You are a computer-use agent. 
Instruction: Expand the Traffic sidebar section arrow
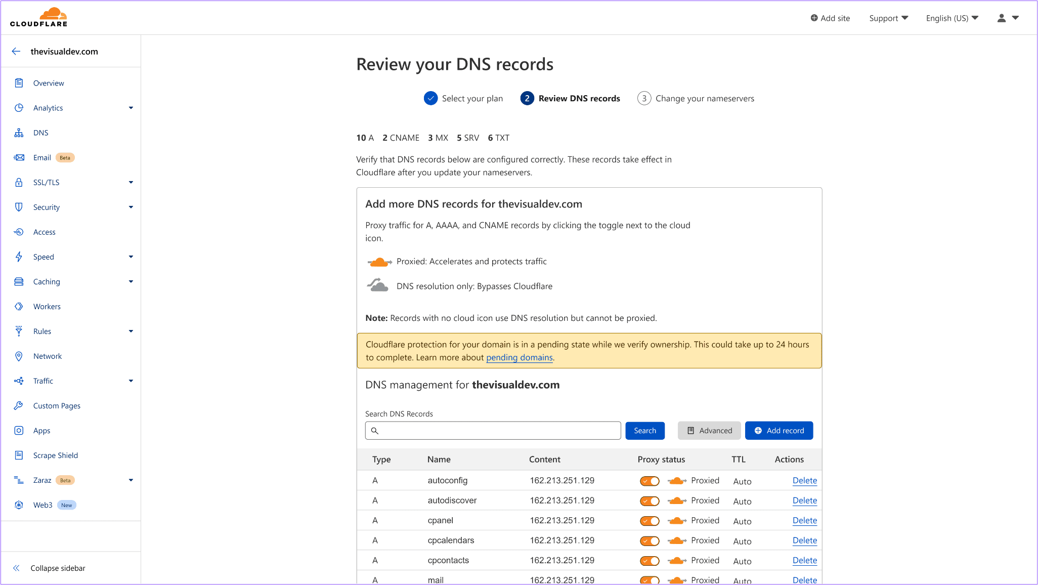click(131, 381)
